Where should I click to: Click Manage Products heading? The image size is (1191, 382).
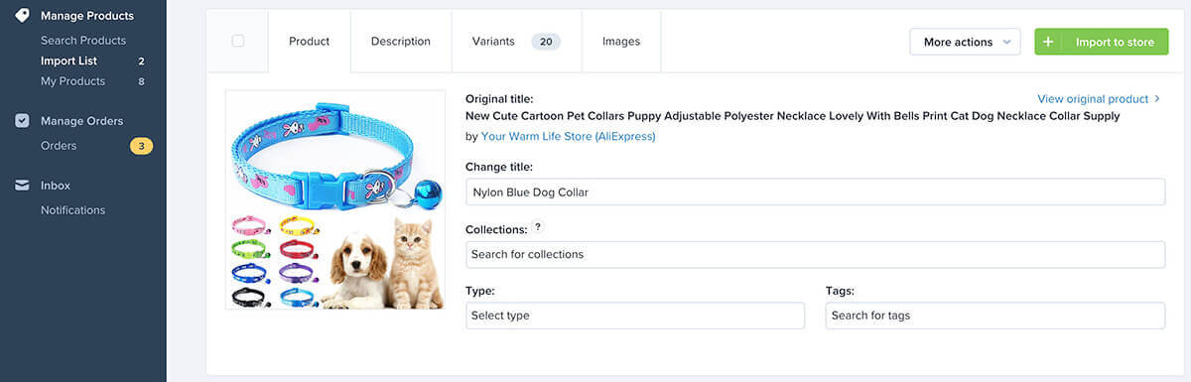pos(87,16)
